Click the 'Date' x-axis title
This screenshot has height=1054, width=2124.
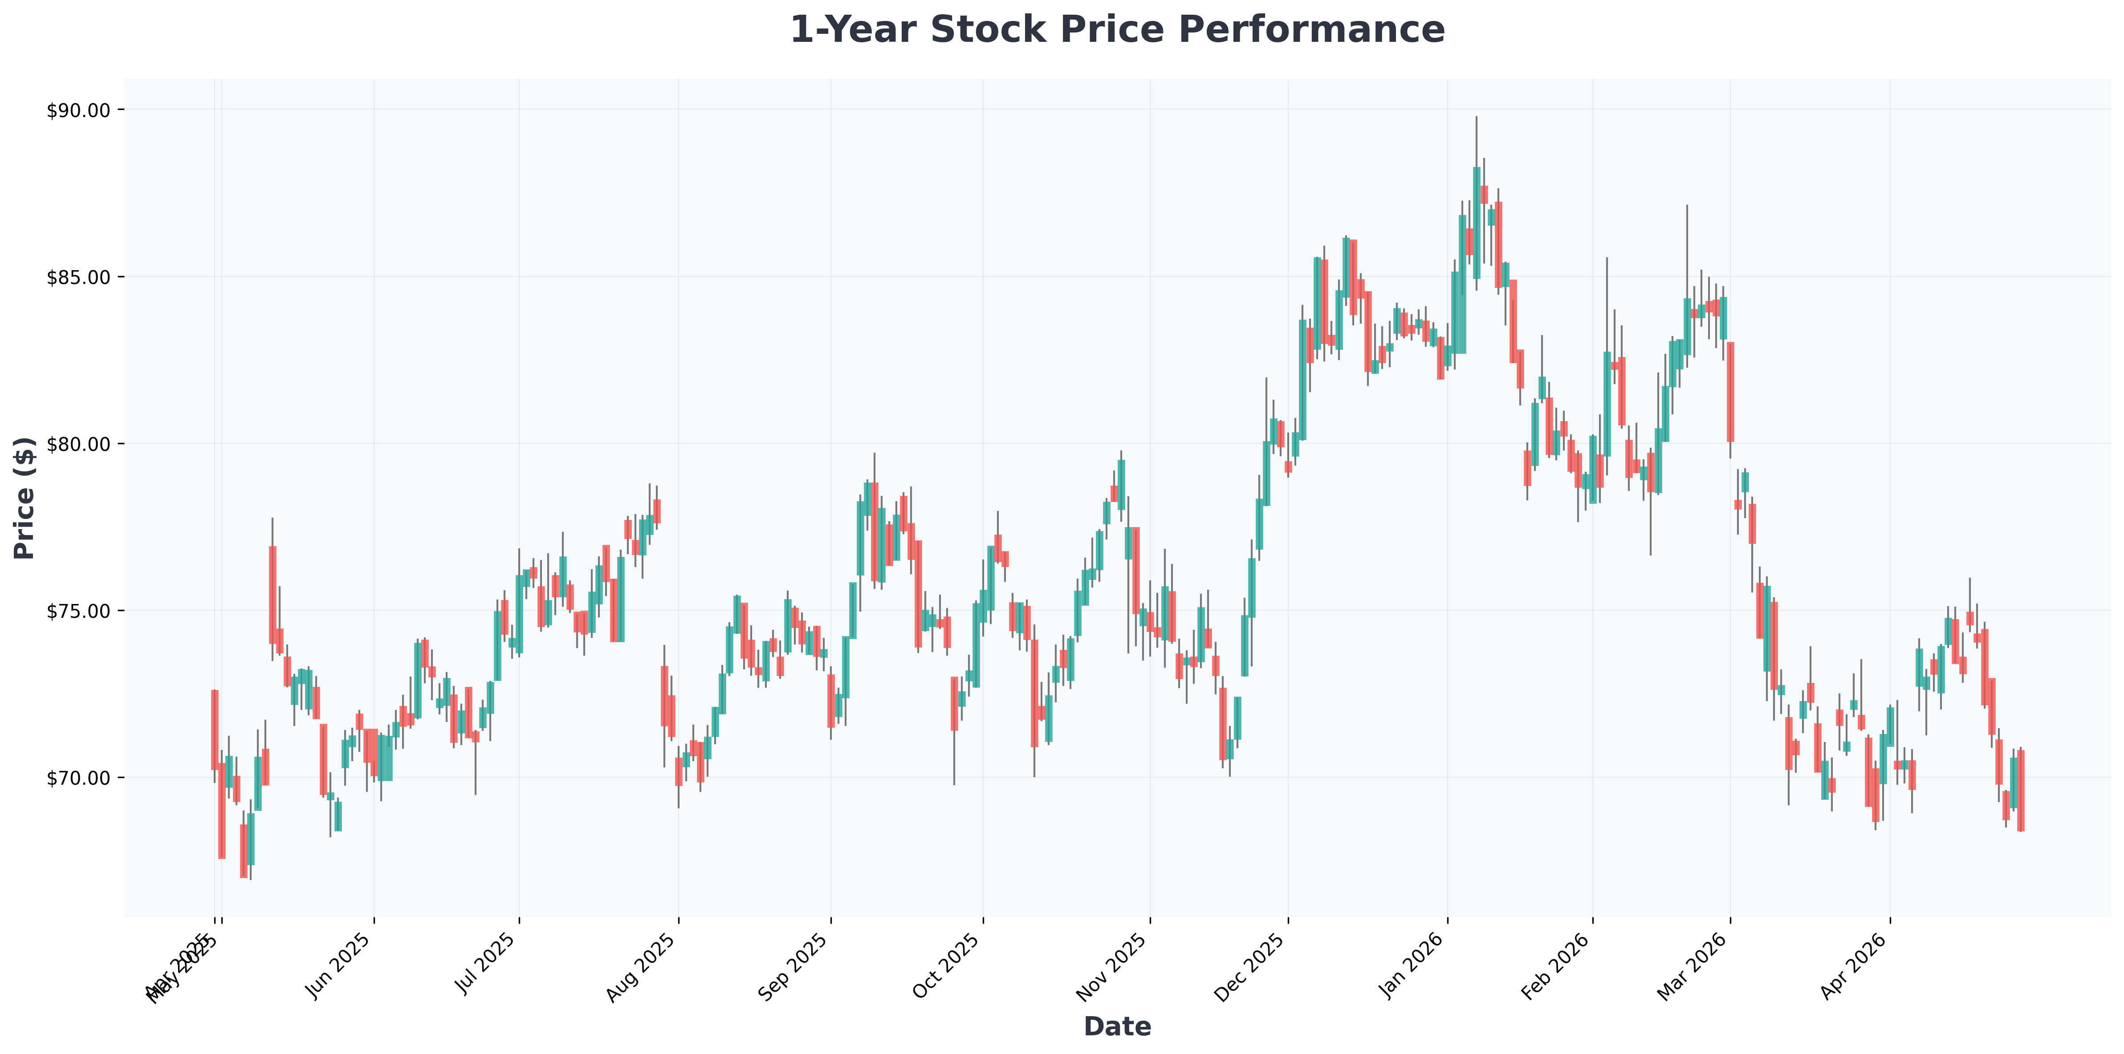coord(1117,1027)
